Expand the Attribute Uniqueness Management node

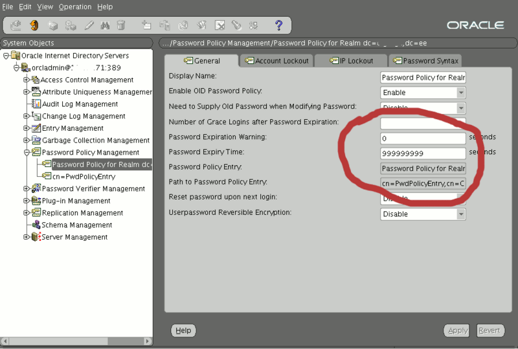click(27, 91)
